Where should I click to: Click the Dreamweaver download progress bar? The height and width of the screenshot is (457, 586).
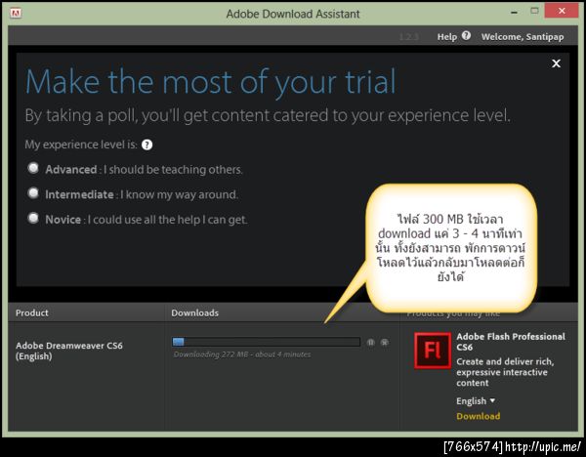coord(266,342)
